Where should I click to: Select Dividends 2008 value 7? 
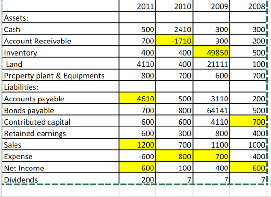(248, 179)
